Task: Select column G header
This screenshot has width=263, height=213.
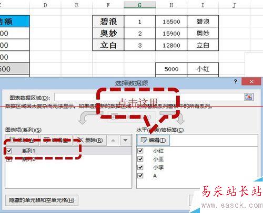Action: point(139,5)
